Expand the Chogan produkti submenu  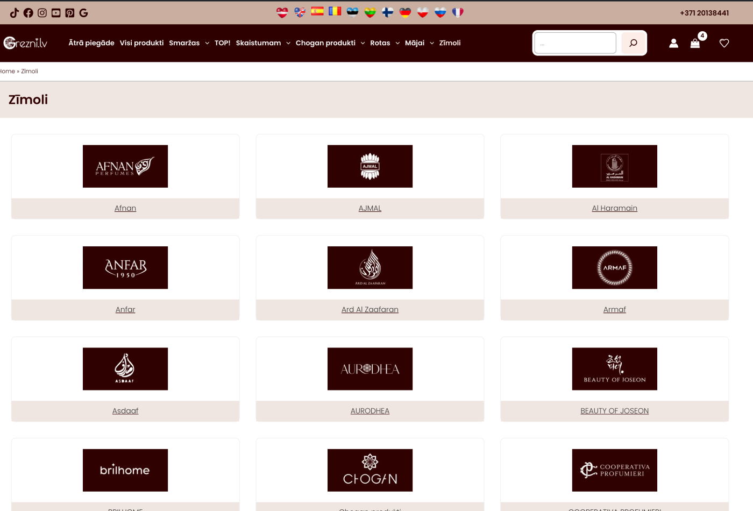point(330,43)
